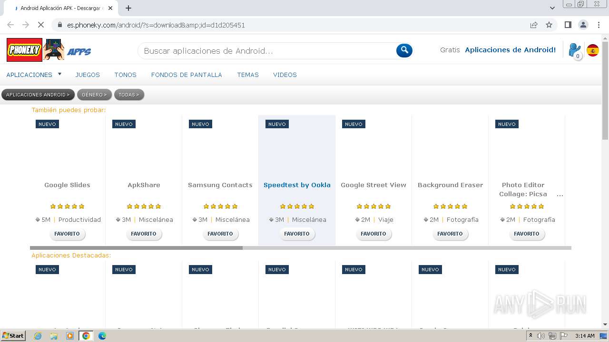Screen dimensions: 609x342
Task: Open the Windows Start menu
Action: (13, 336)
